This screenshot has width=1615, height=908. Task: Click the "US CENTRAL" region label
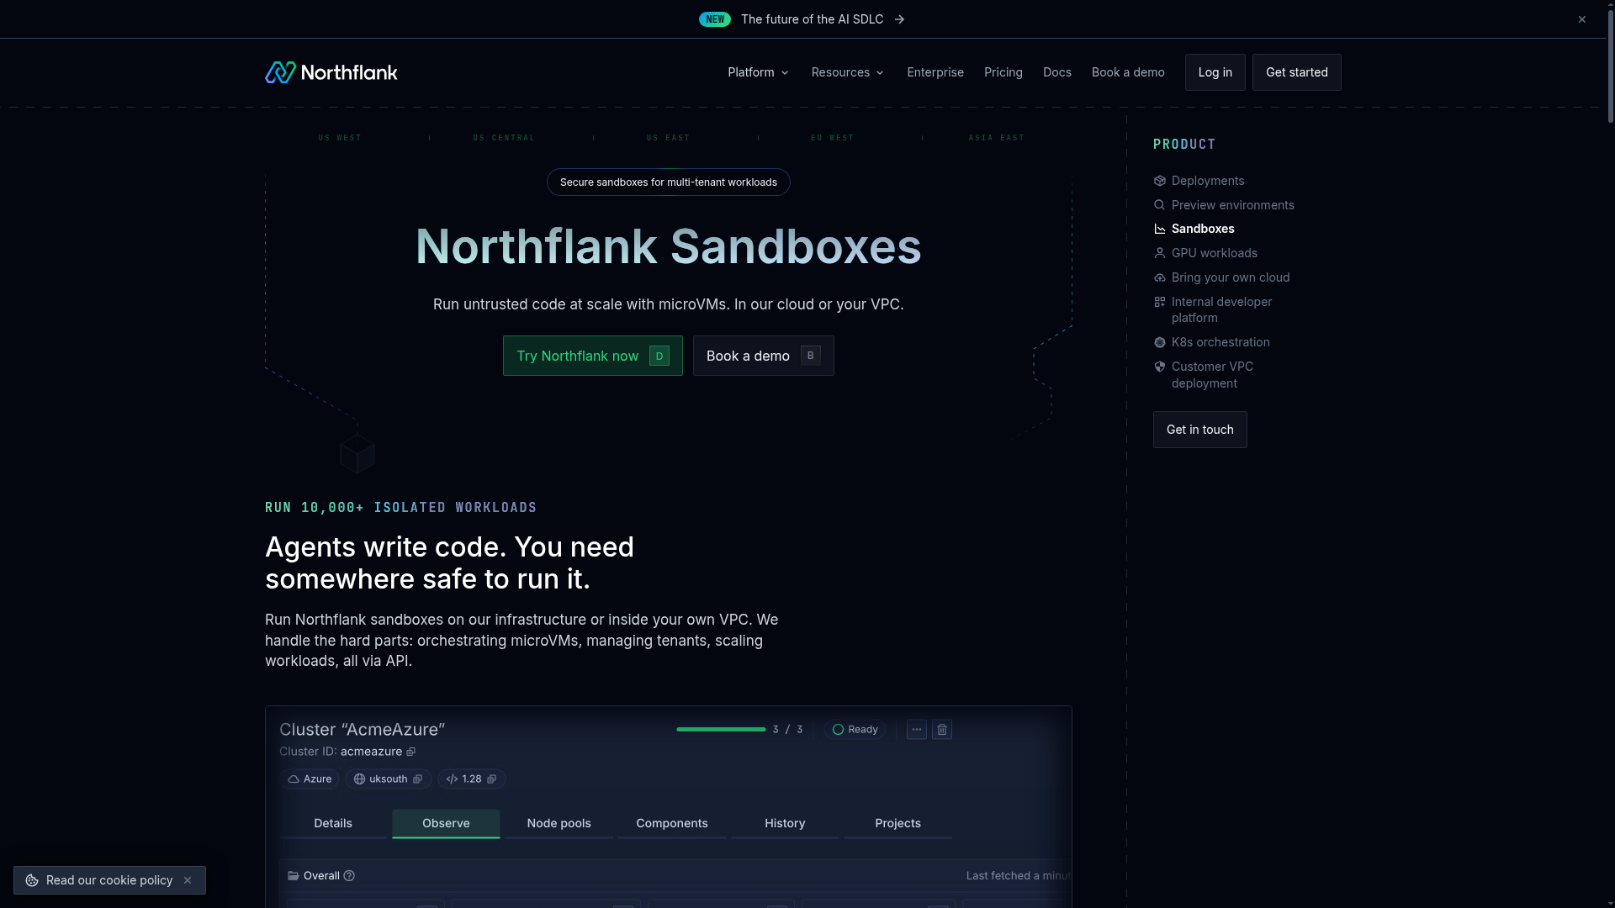point(504,138)
